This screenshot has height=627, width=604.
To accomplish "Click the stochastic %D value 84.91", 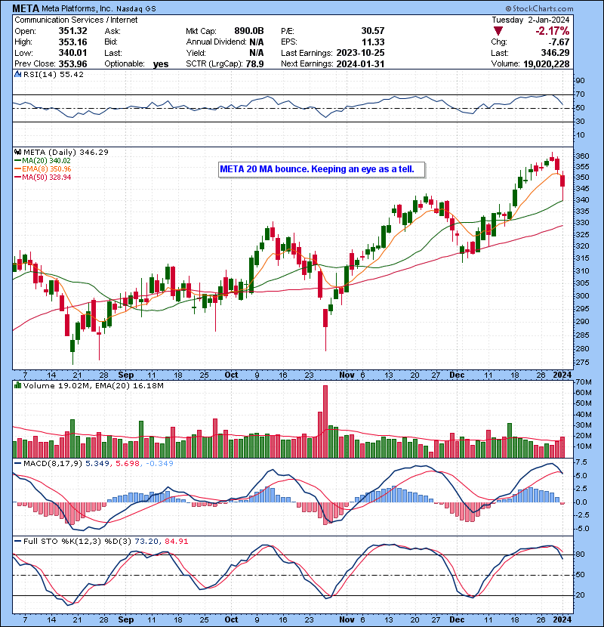I will coord(176,541).
